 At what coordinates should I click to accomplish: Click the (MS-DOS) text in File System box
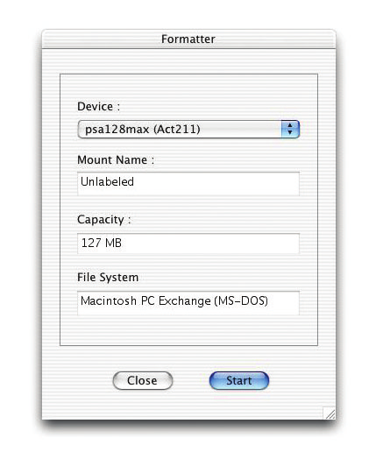(241, 301)
